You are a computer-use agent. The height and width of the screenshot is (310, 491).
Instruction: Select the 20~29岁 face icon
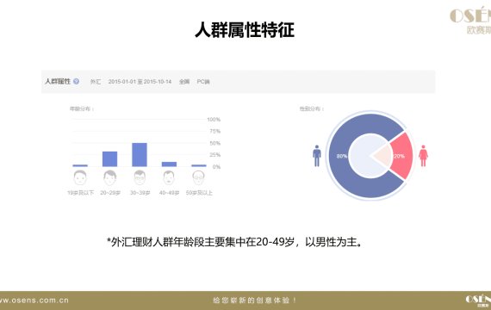tap(110, 177)
